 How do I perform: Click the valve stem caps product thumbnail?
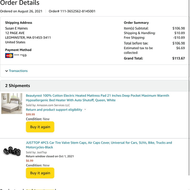pyautogui.click(x=12, y=151)
